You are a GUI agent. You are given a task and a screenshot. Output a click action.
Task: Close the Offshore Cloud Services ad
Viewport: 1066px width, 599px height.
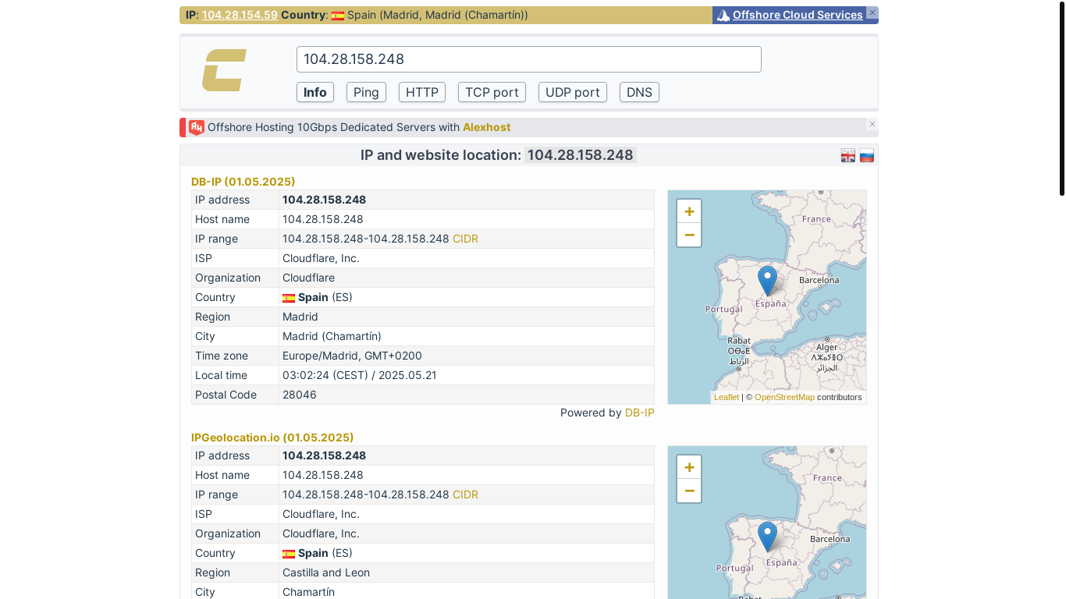pyautogui.click(x=872, y=12)
